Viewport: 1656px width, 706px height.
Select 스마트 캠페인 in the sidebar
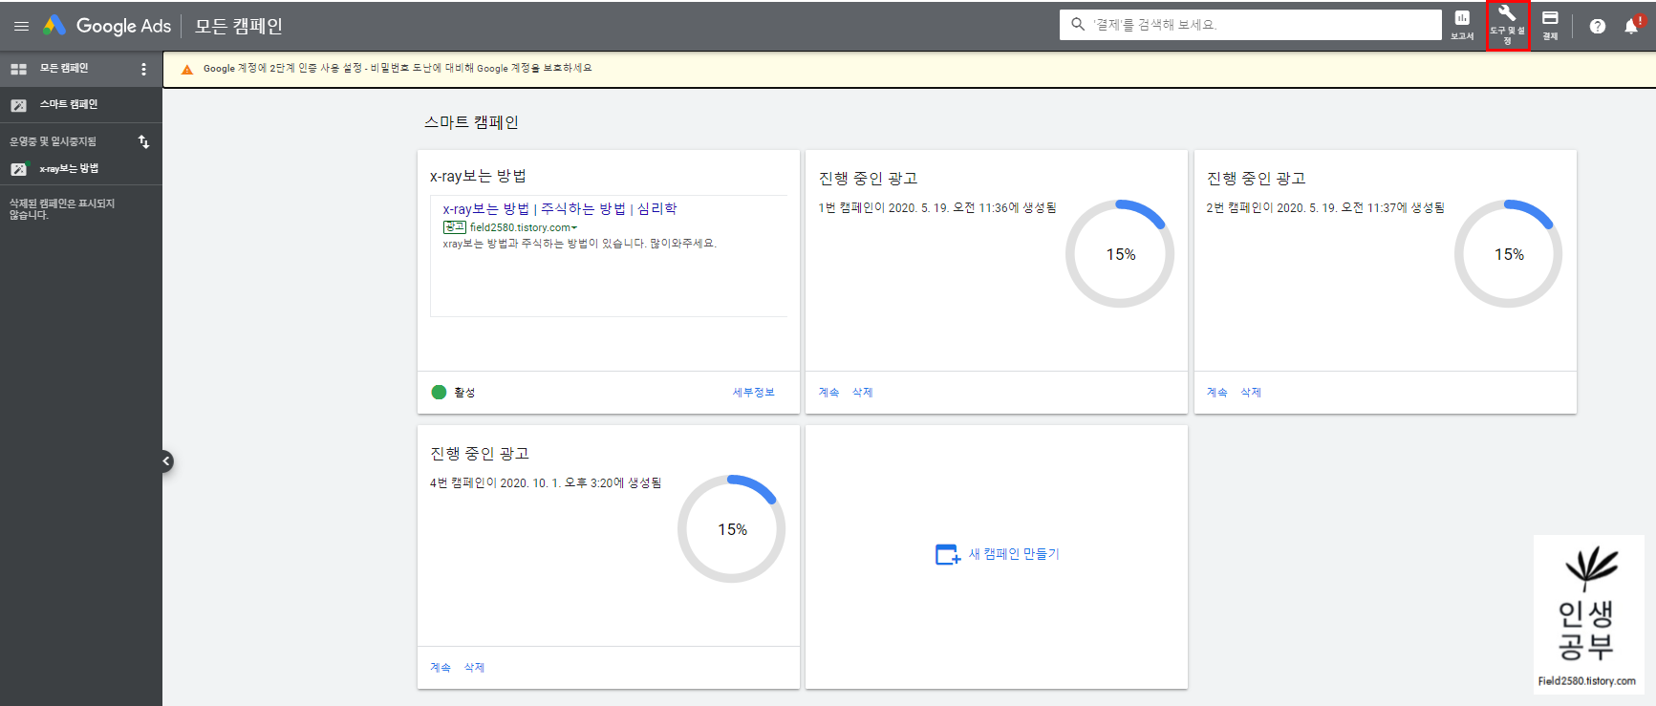tap(69, 104)
